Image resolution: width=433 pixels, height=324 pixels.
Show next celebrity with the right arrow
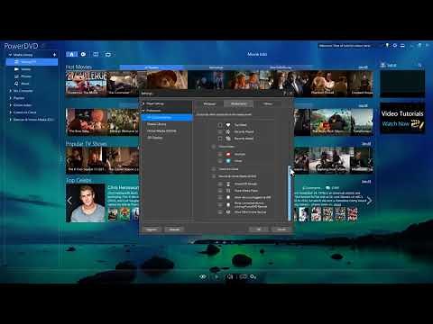(369, 201)
